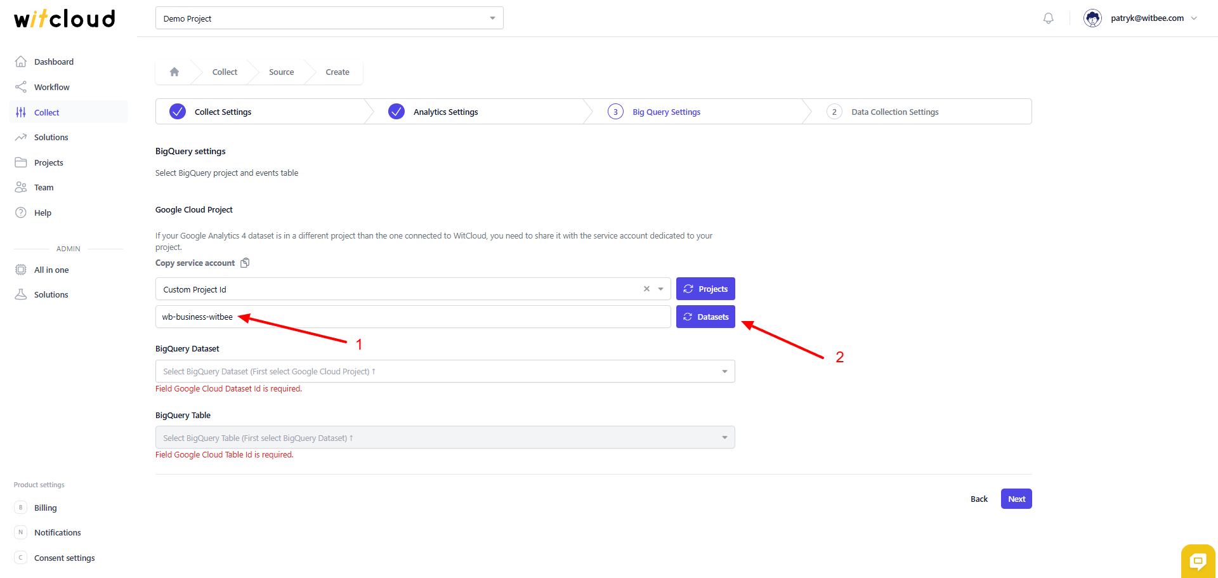
Task: Open the BigQuery Dataset dropdown
Action: coord(445,371)
